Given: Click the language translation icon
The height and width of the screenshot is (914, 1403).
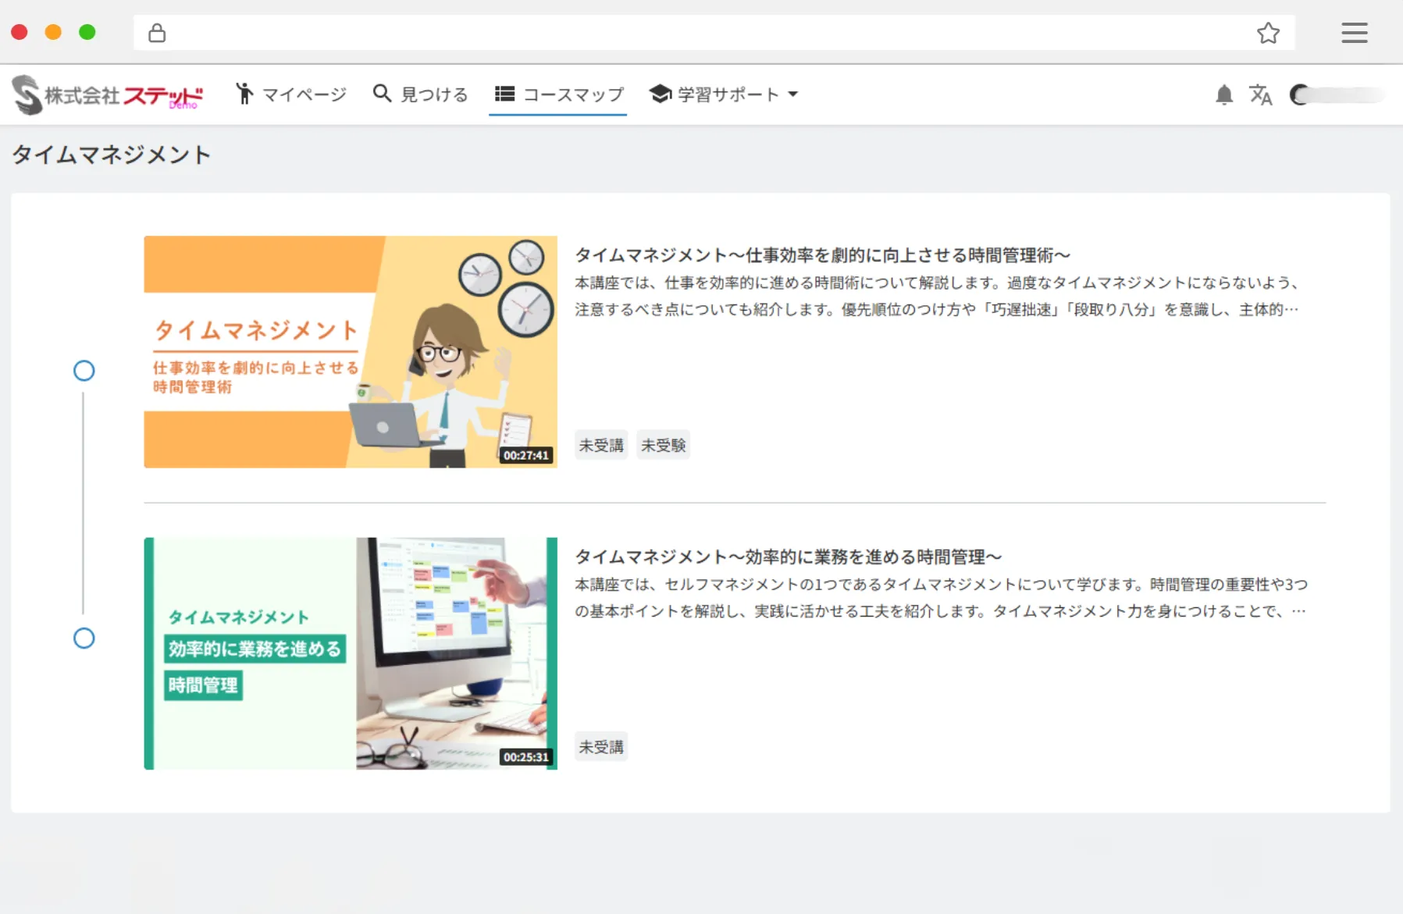Looking at the screenshot, I should pyautogui.click(x=1261, y=95).
